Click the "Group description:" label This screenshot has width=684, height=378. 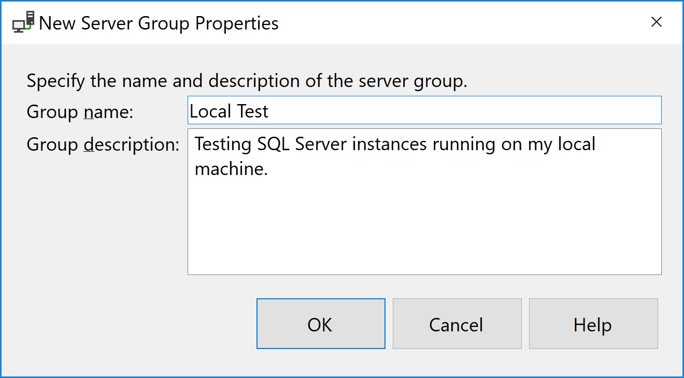click(103, 145)
